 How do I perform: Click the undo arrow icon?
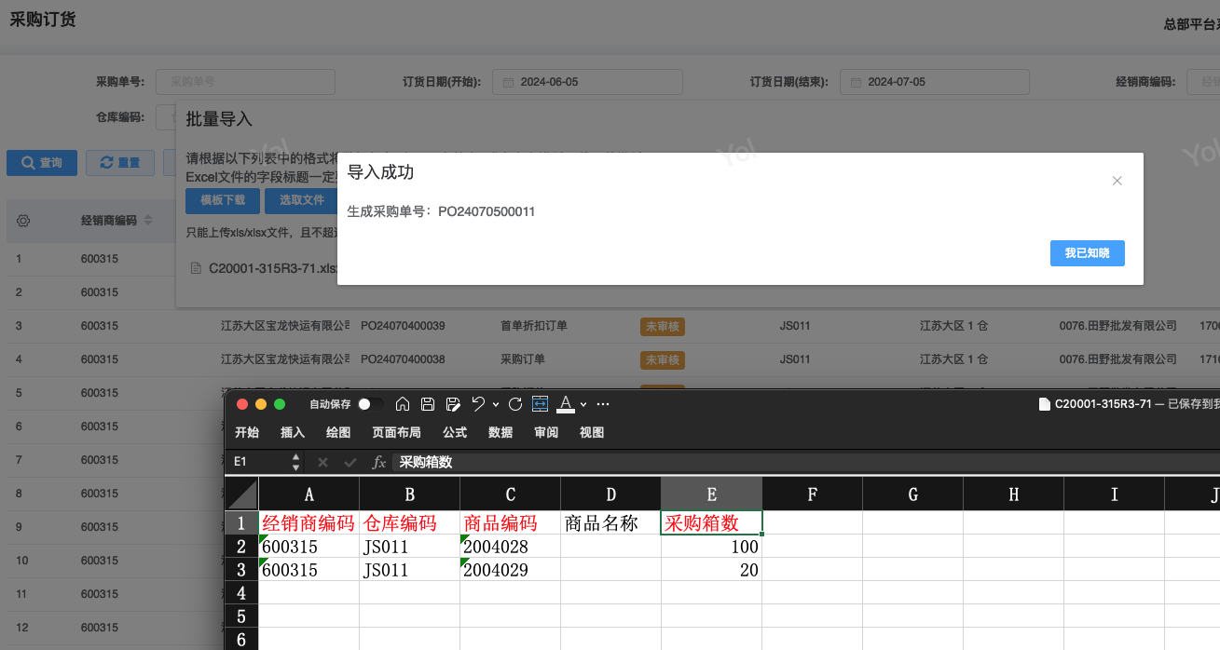[478, 404]
